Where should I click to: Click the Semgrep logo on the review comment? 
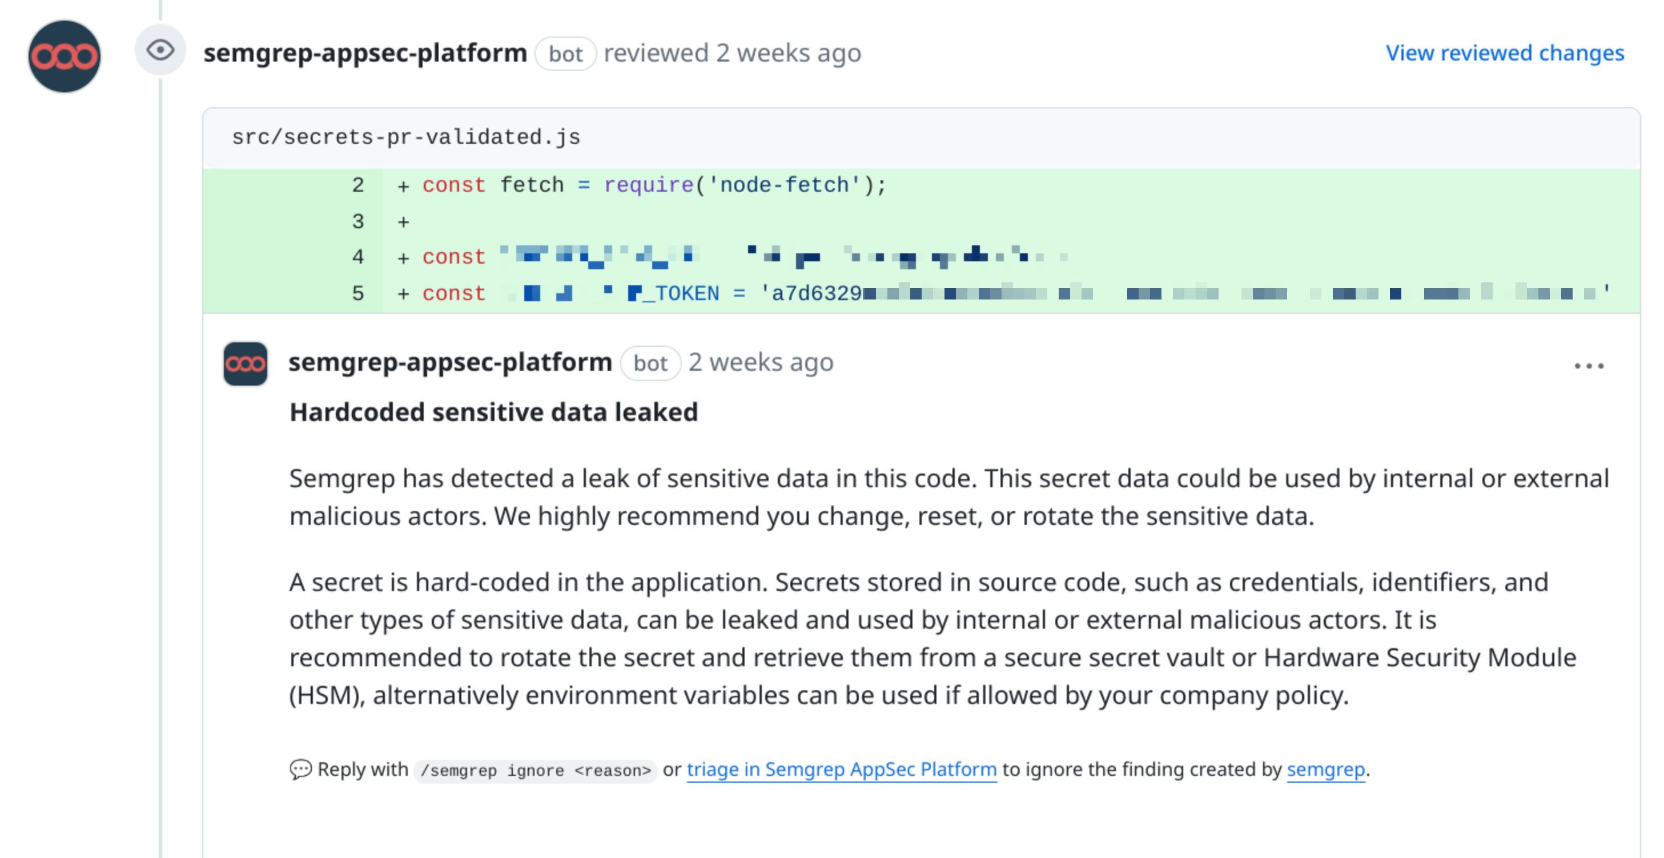pos(244,365)
